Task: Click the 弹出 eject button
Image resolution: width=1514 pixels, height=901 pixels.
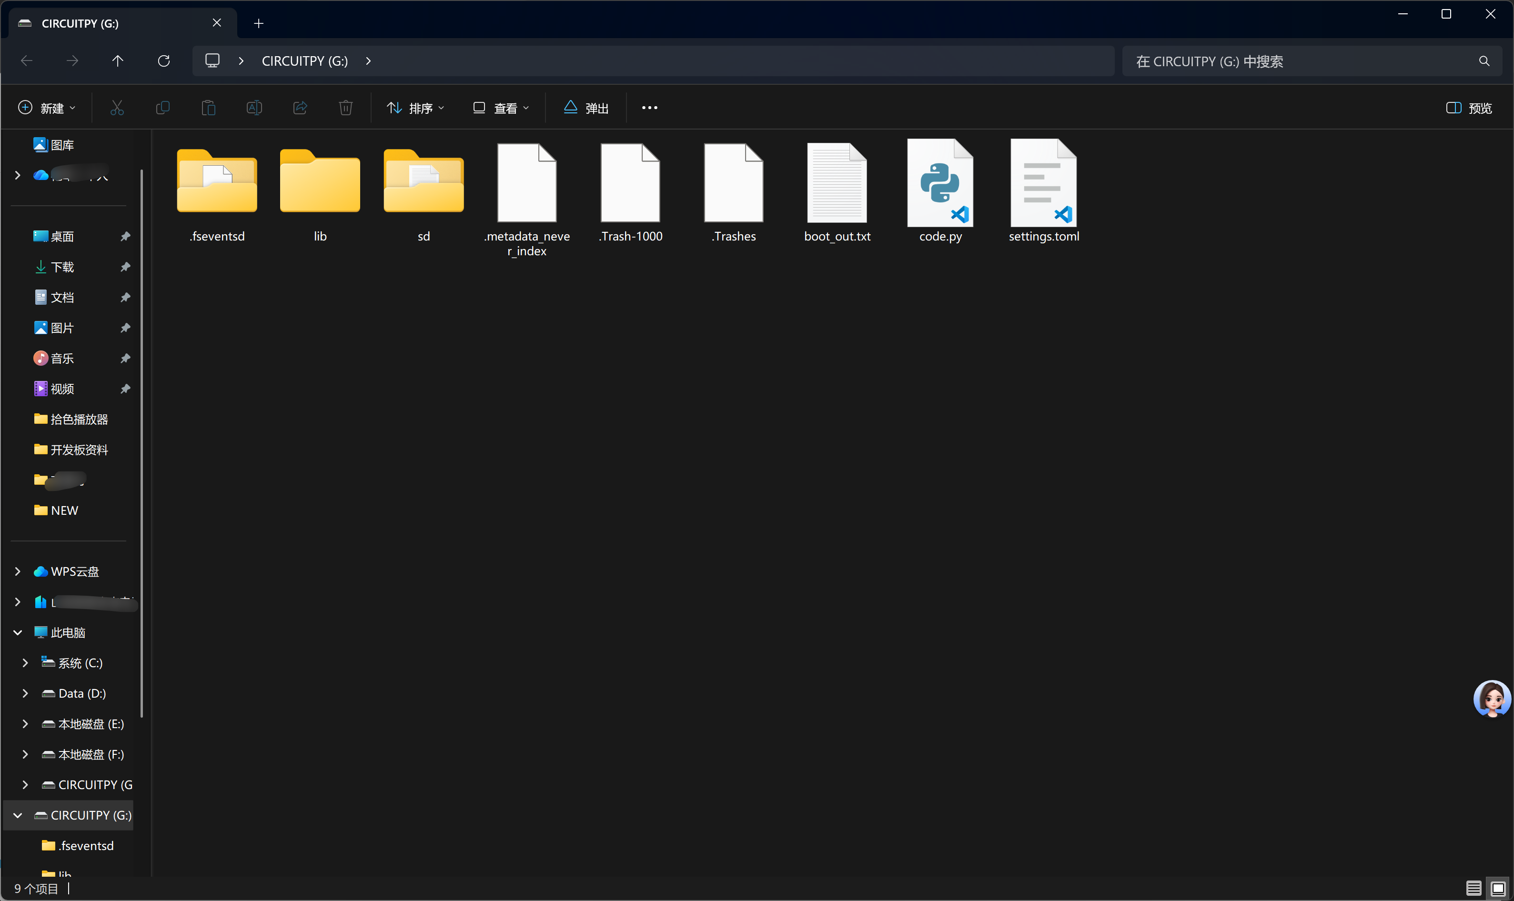Action: [586, 108]
